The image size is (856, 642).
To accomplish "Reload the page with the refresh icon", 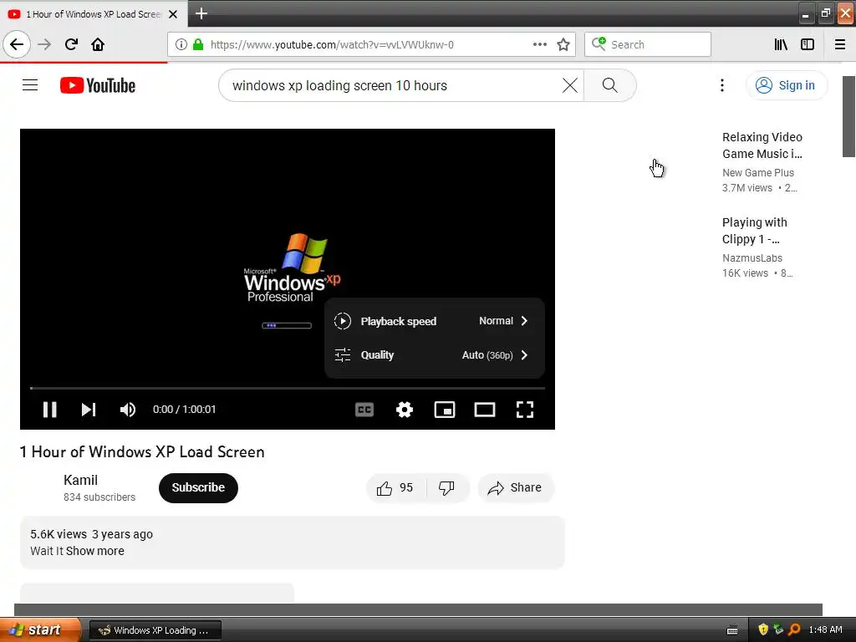I will (71, 44).
